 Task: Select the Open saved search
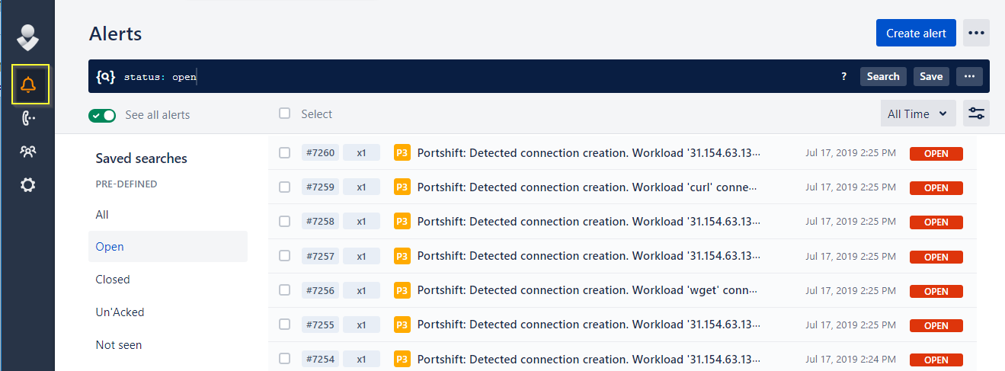point(168,247)
